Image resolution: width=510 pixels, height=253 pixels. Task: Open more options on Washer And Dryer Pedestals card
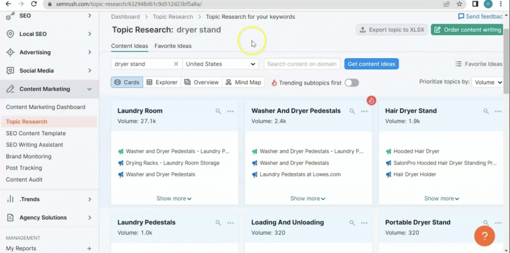click(364, 111)
